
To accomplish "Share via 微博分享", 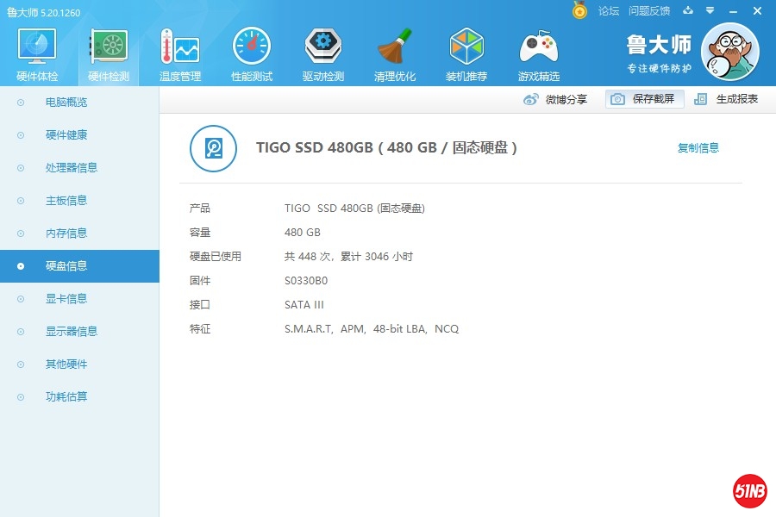I will tap(555, 99).
